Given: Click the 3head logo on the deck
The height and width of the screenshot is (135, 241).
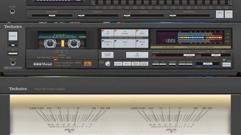Looking at the screenshot, I should coord(43,64).
